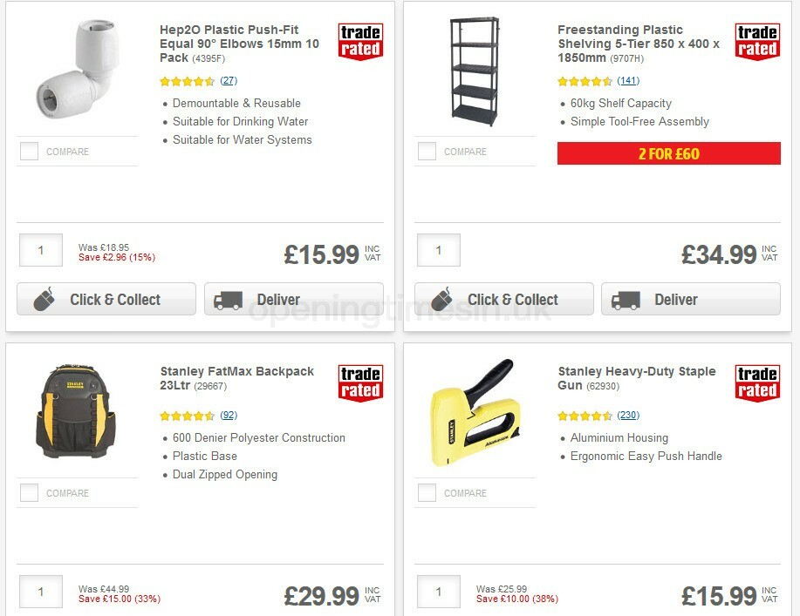Click the Trade Rated badge on the Stanley backpack
Screen dimensions: 800x616
coord(359,382)
